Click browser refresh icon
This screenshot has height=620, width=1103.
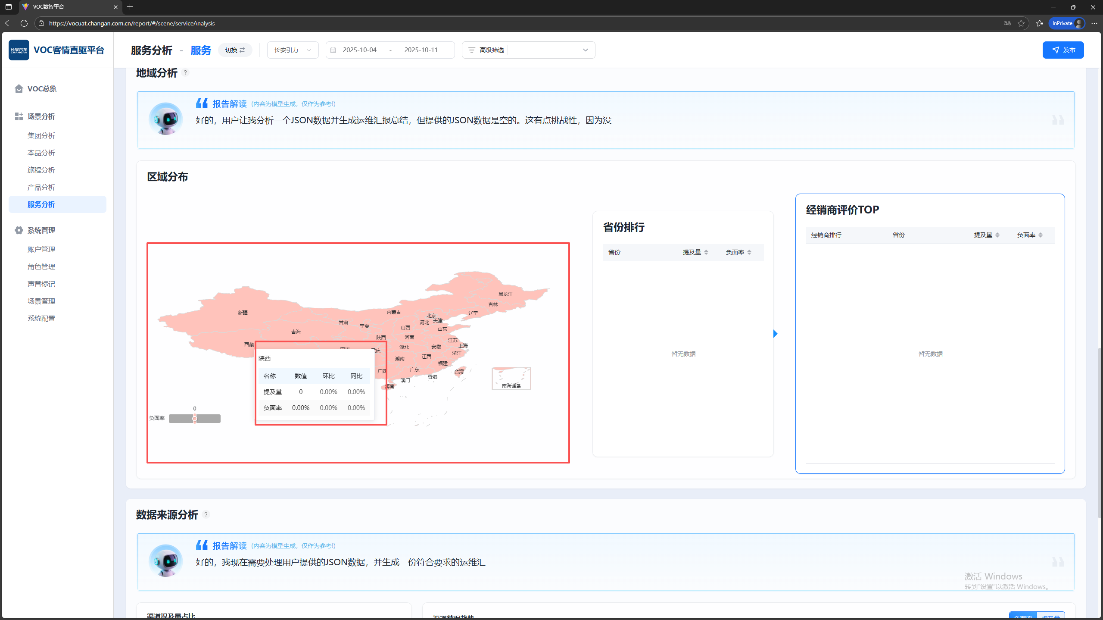24,23
